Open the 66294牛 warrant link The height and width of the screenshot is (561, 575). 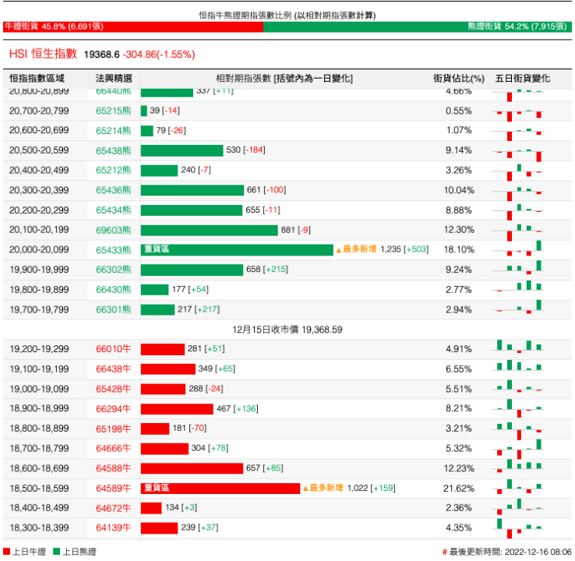tap(113, 409)
